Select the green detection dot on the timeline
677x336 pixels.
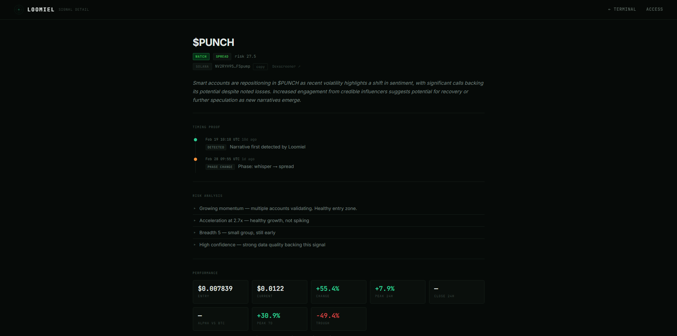(x=196, y=140)
